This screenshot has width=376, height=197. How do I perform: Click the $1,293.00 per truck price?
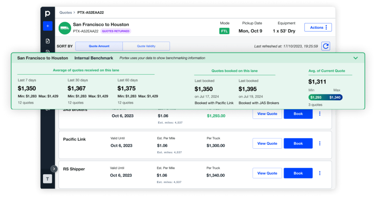216,116
